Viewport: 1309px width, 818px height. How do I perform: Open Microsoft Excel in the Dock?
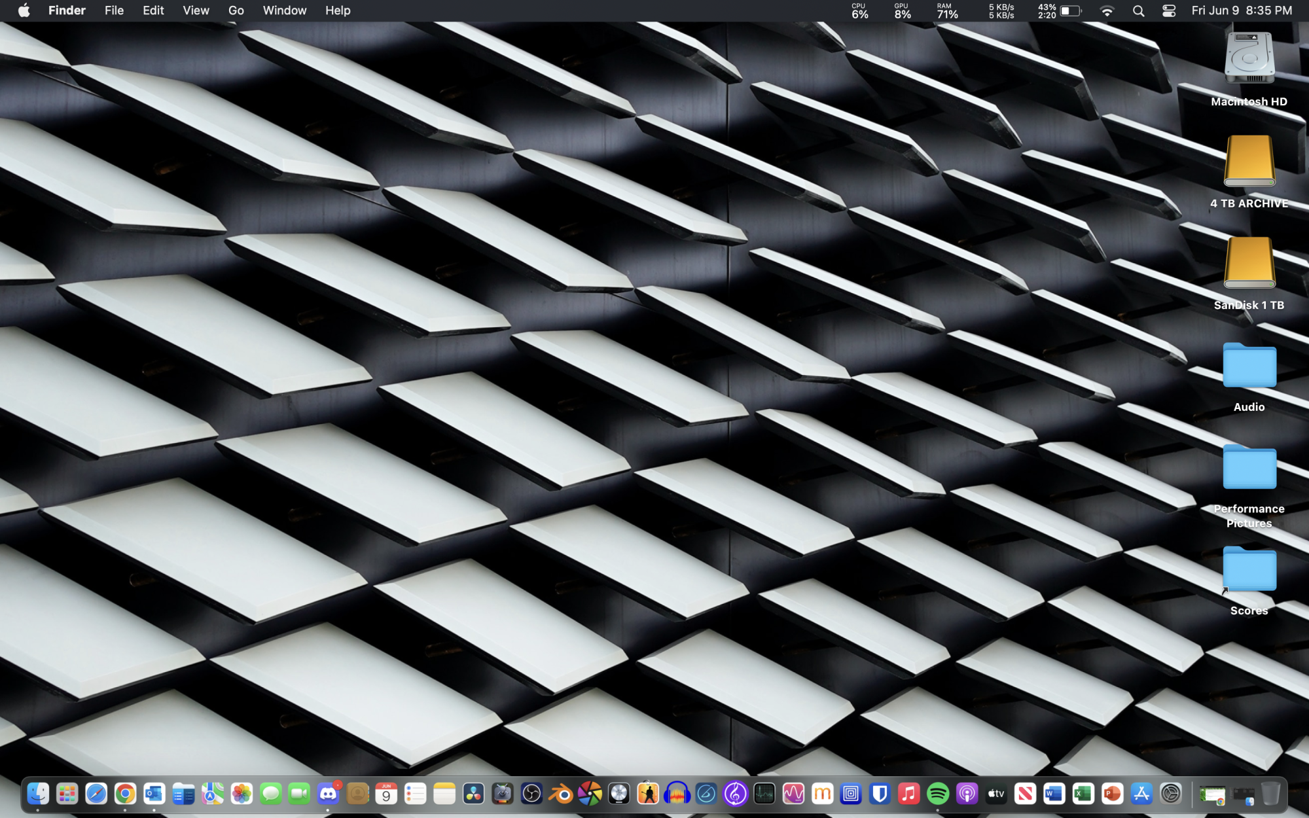click(x=1083, y=794)
